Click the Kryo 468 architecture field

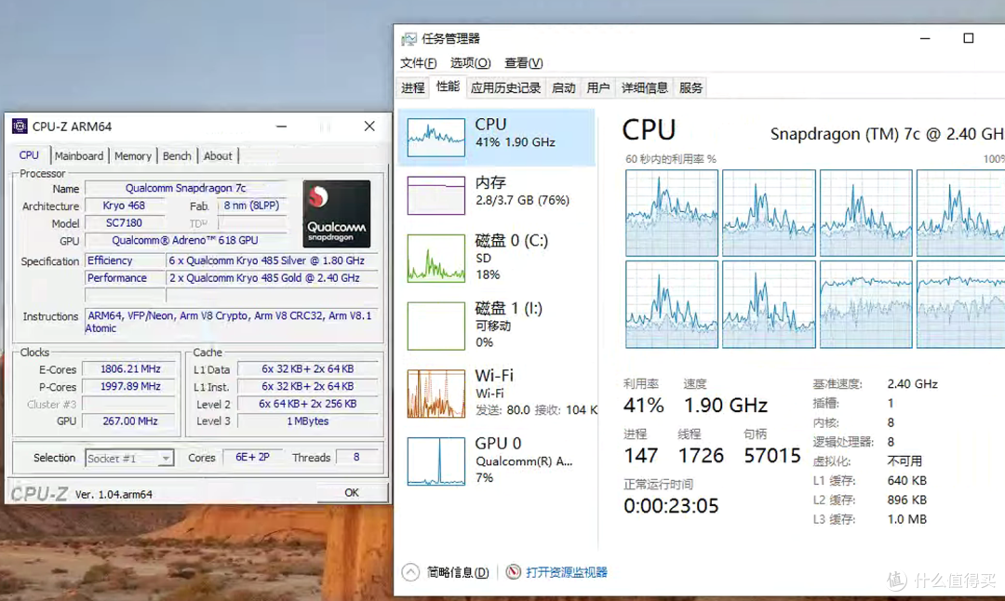click(124, 206)
